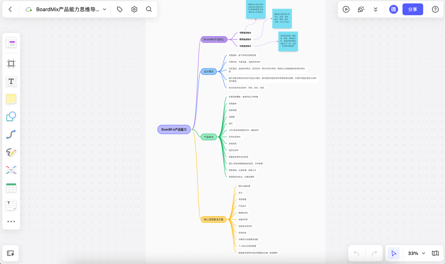Image resolution: width=445 pixels, height=264 pixels.
Task: Expand the double-chevron toolbar menu
Action: coord(376,9)
